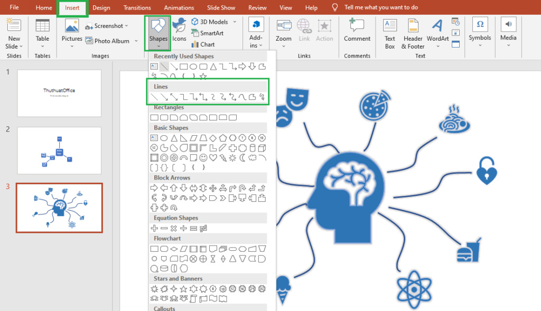Screen dimensions: 541x311
Task: Select slide 2 thumbnail in the panel
Action: (59, 150)
